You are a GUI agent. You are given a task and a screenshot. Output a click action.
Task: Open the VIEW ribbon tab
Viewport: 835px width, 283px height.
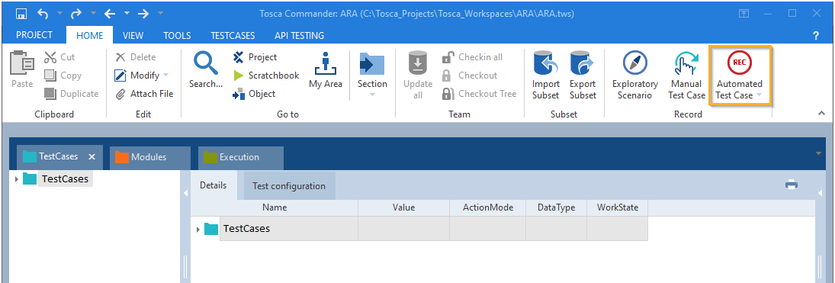(133, 36)
